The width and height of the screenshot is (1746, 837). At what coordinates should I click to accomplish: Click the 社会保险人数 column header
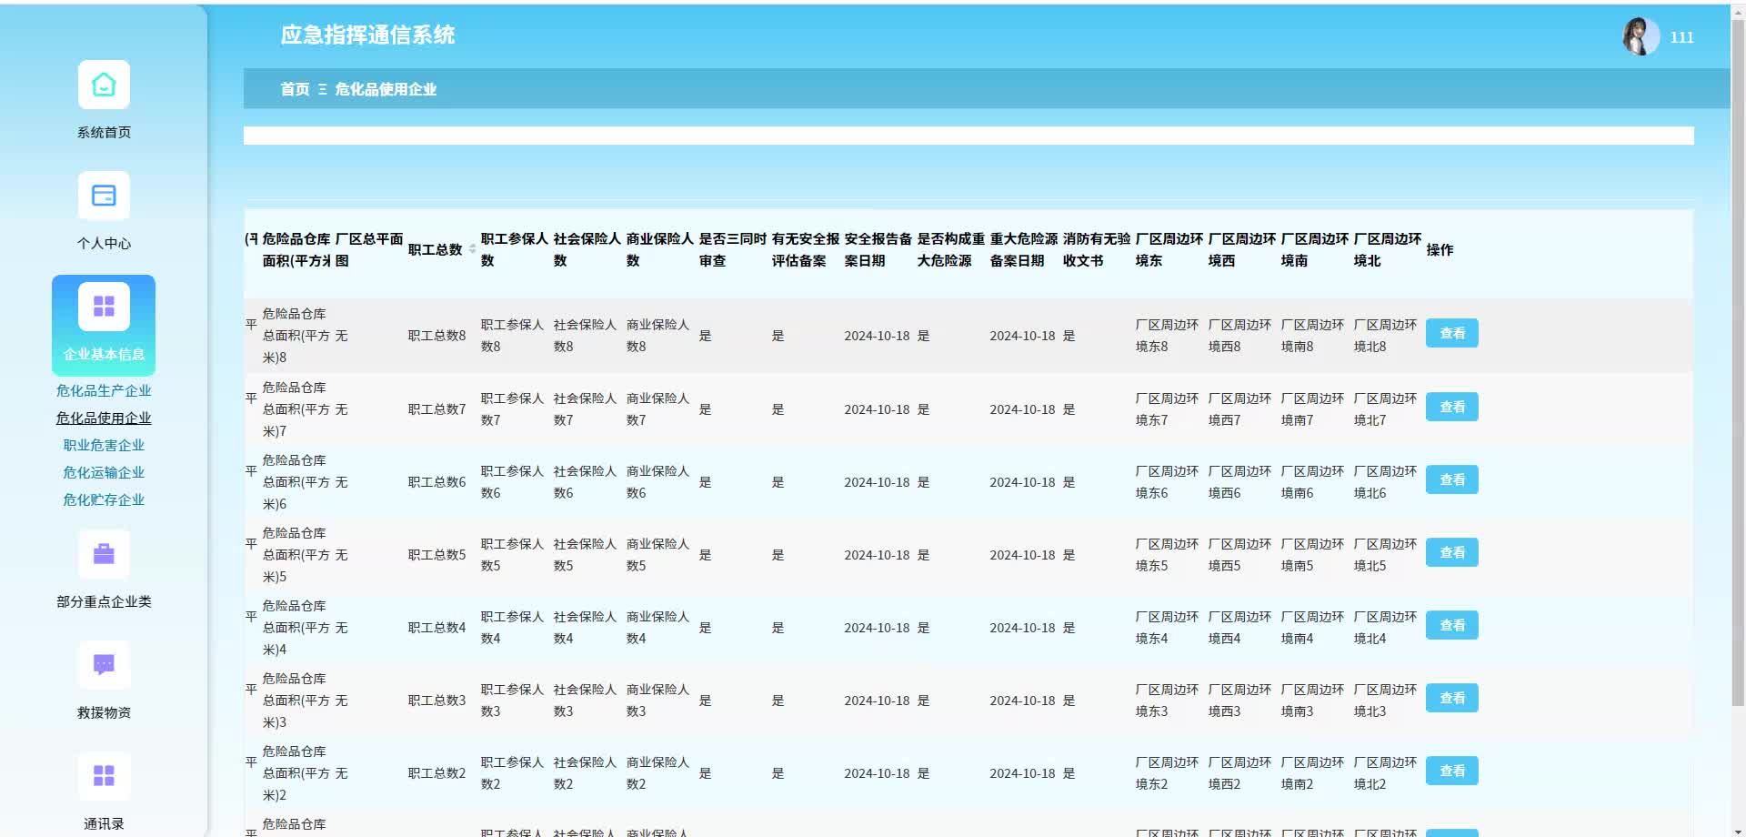(587, 249)
